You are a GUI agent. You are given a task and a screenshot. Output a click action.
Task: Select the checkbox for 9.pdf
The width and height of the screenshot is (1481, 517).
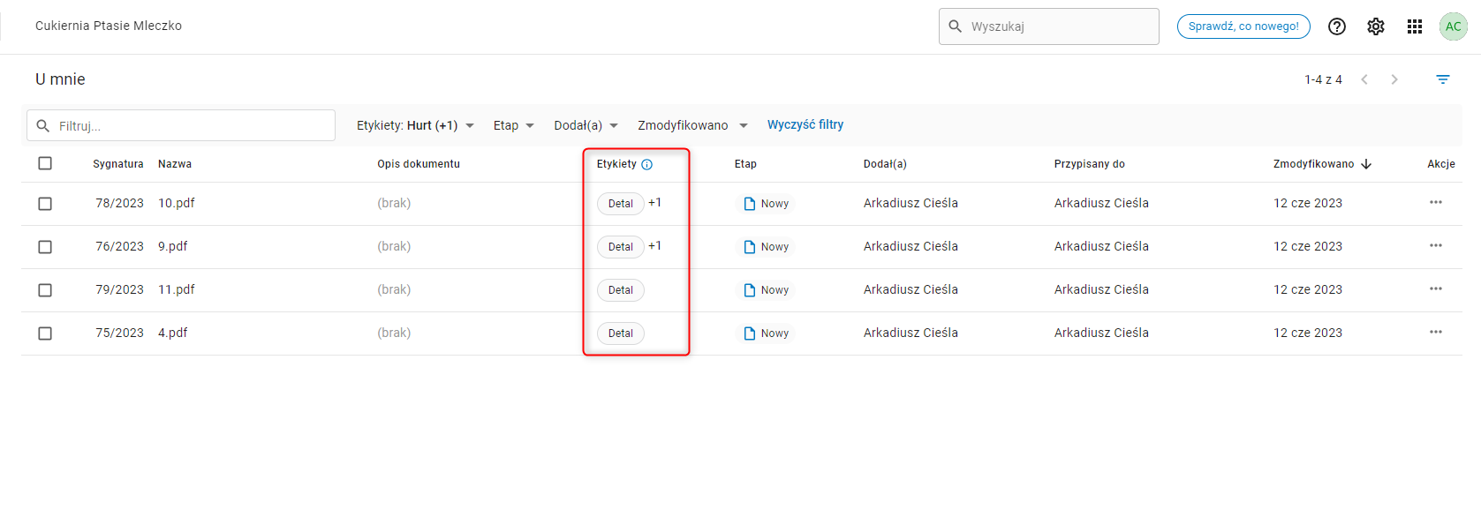pyautogui.click(x=45, y=247)
